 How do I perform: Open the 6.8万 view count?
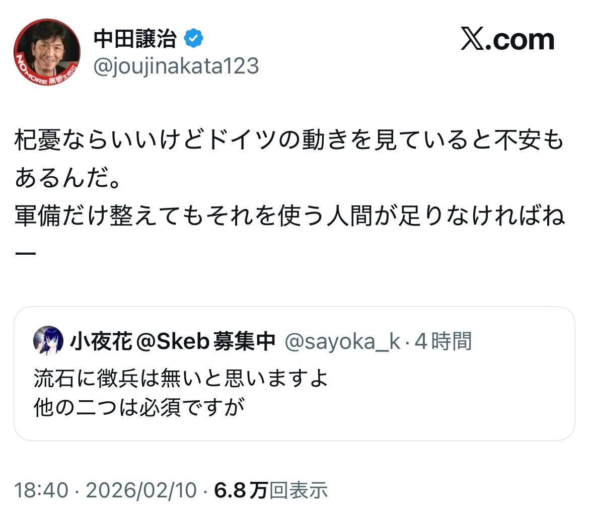point(241,490)
